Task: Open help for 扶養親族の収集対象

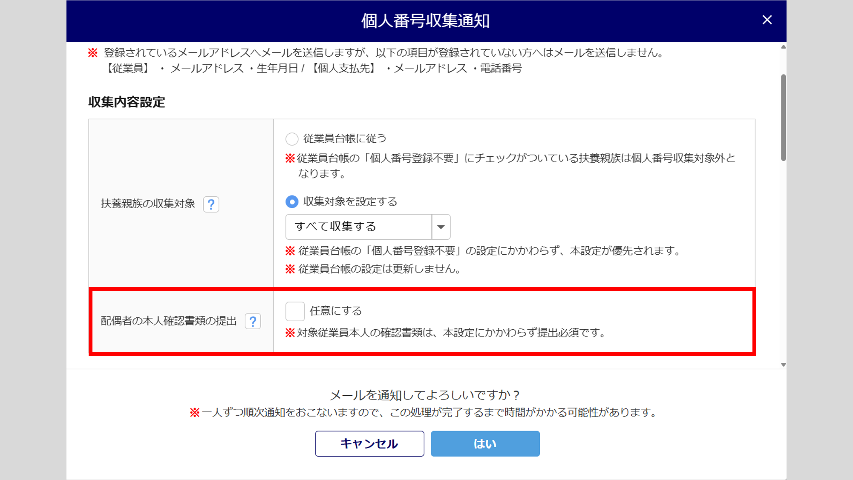Action: click(x=211, y=204)
